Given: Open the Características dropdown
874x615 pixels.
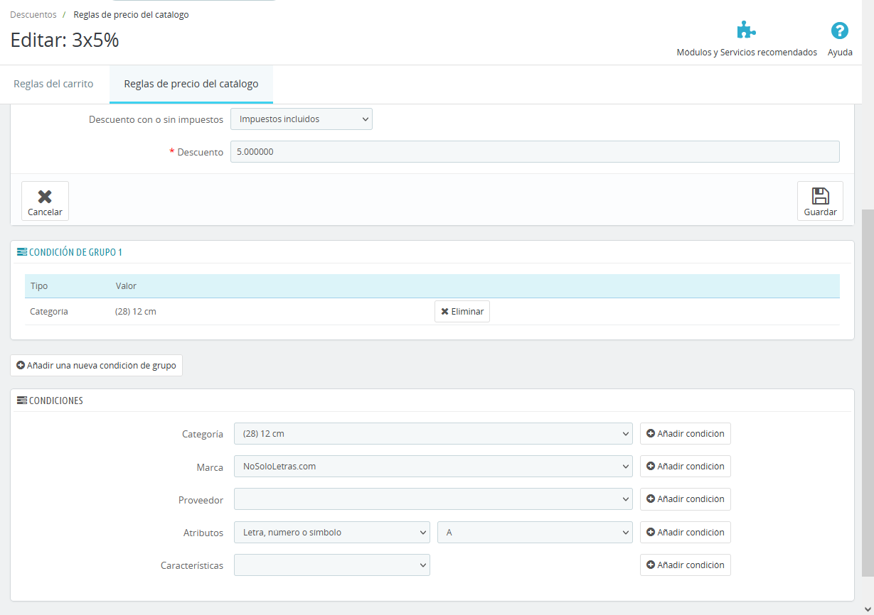Looking at the screenshot, I should point(332,565).
